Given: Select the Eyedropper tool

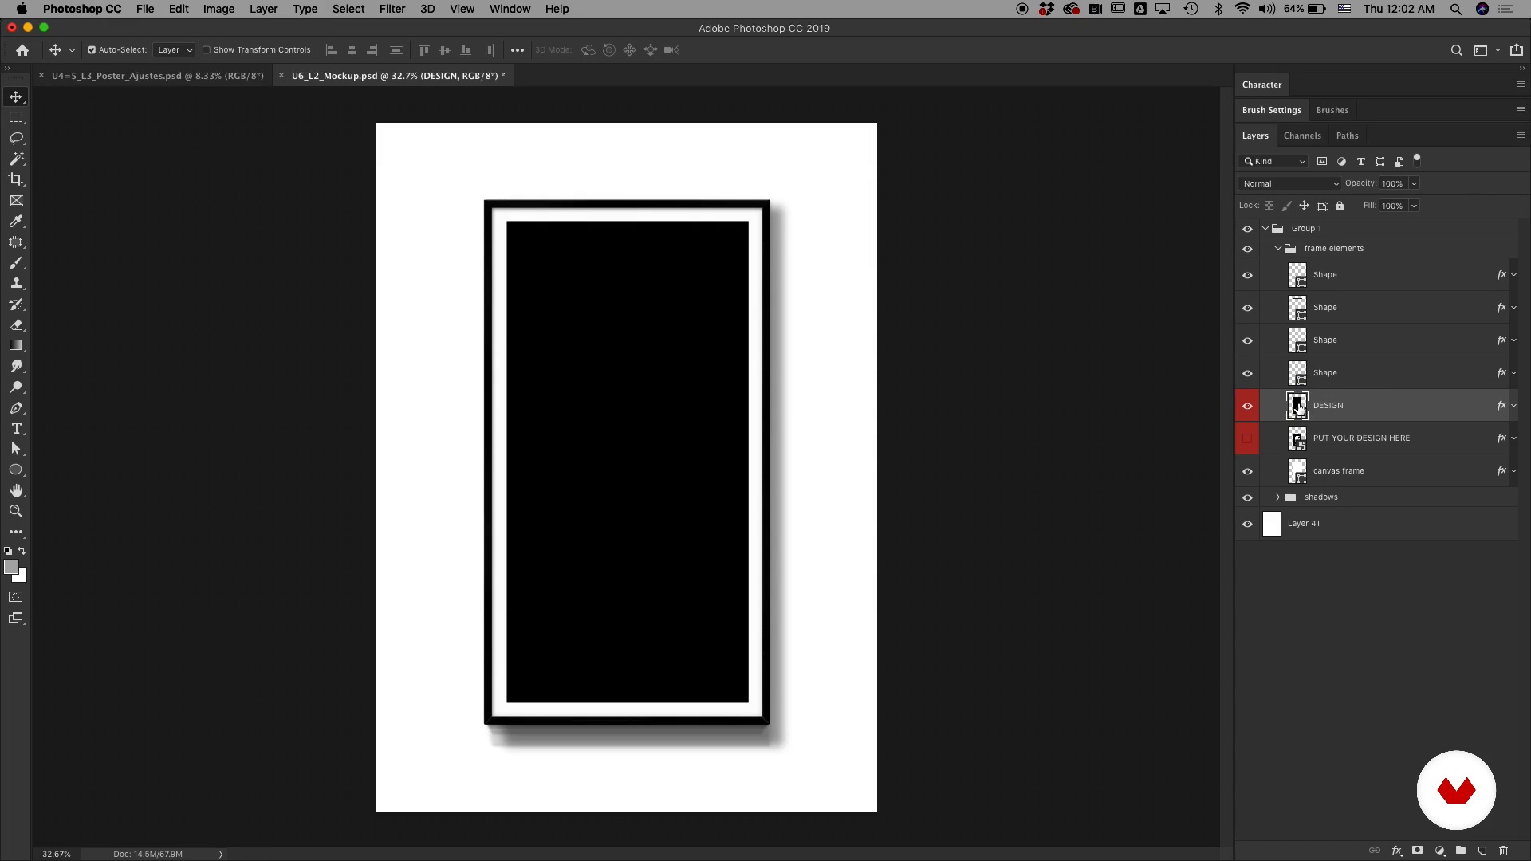Looking at the screenshot, I should click(x=16, y=222).
